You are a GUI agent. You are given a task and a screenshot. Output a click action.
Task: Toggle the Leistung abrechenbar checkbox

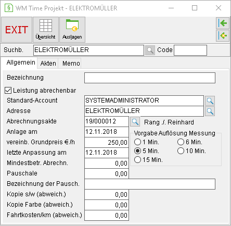(8, 91)
